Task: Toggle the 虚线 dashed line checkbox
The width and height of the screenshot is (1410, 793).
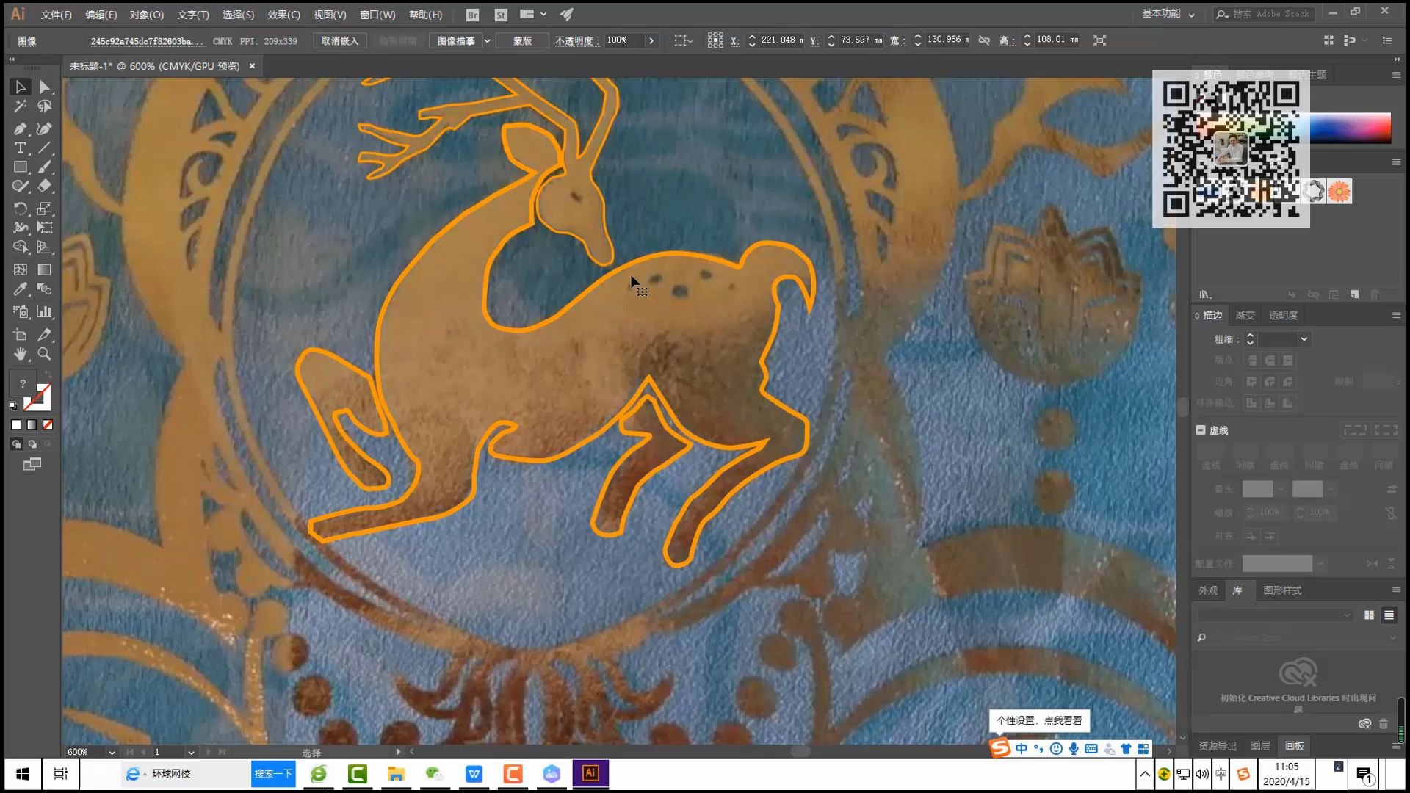Action: coord(1201,430)
